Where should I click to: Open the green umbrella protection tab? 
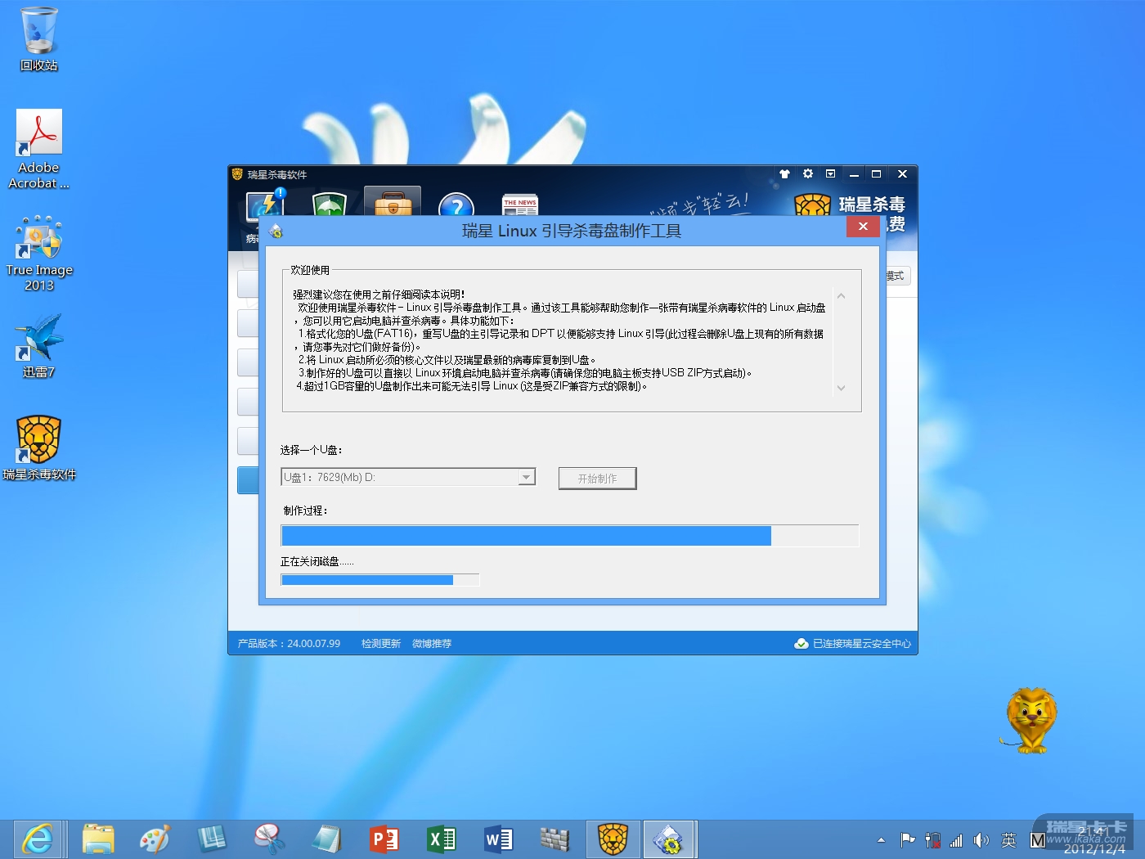click(329, 204)
